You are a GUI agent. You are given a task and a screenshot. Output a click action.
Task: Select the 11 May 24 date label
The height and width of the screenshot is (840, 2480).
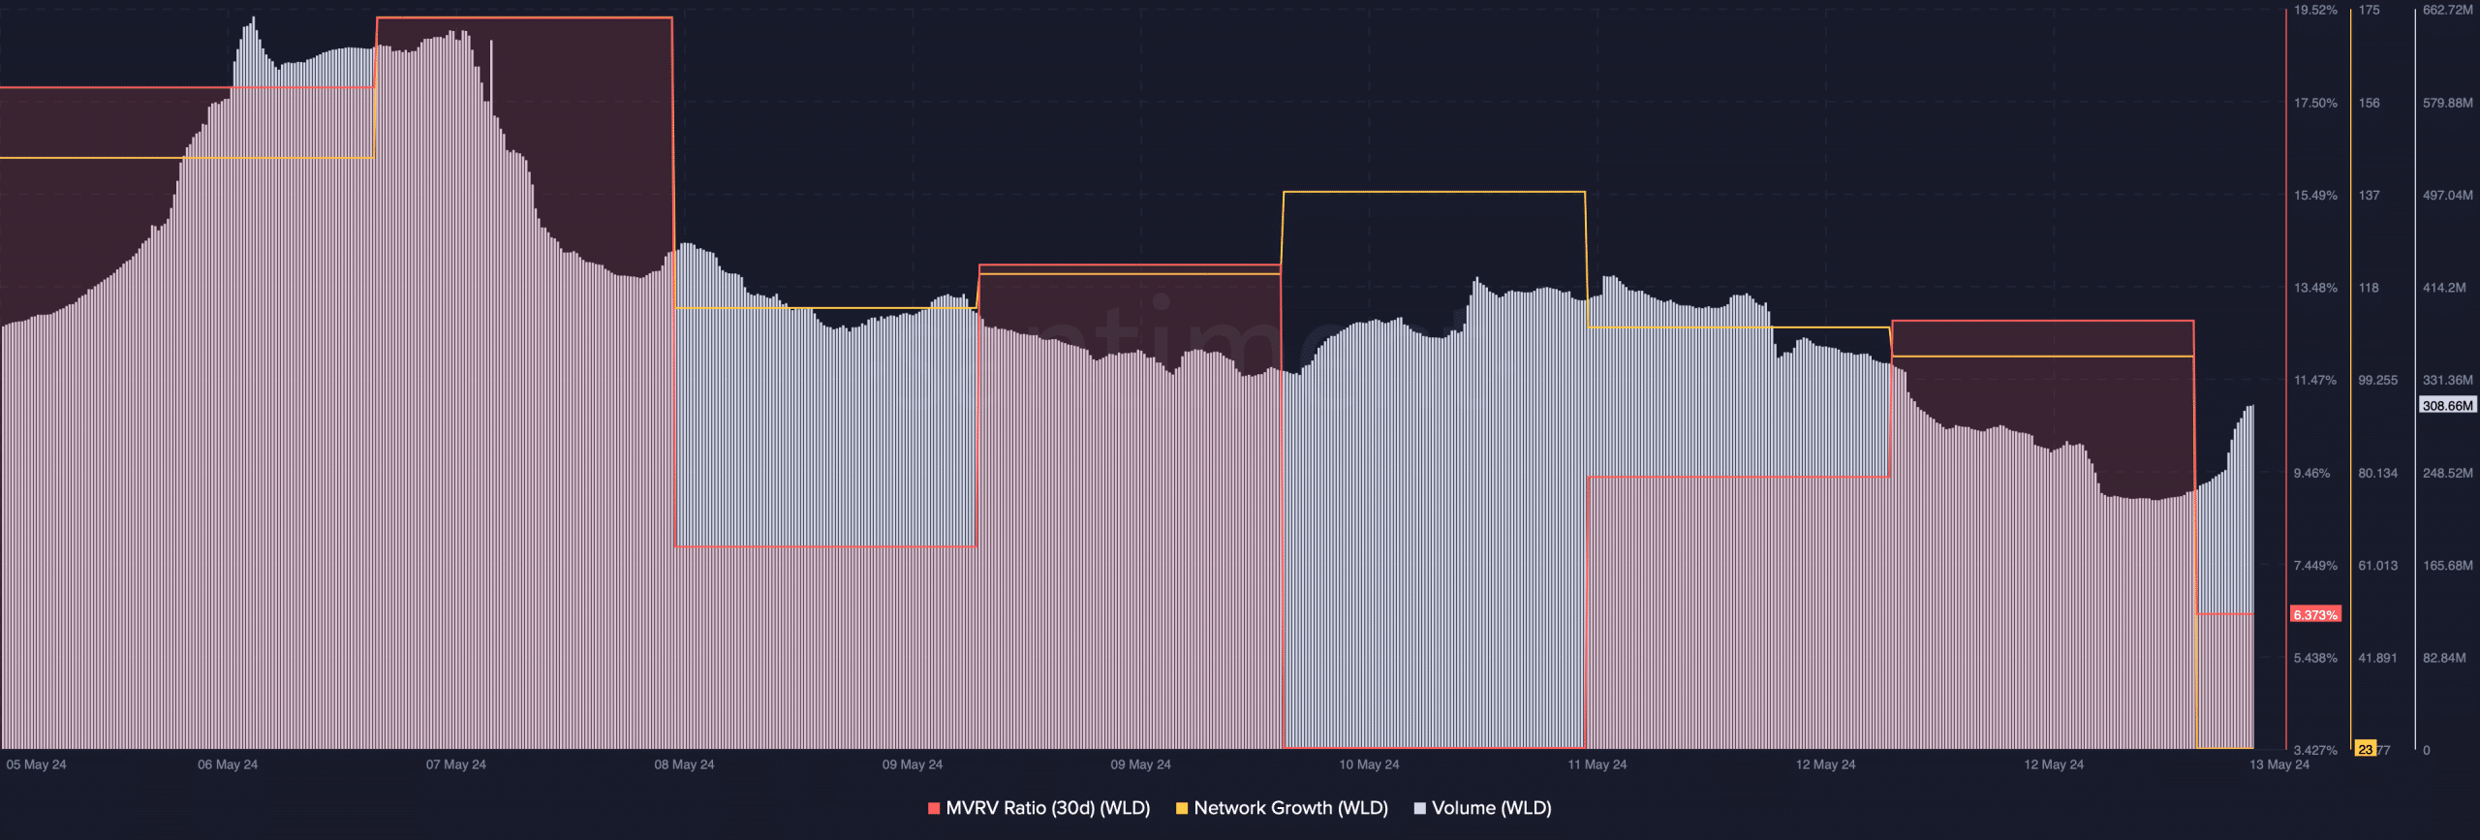[x=1597, y=764]
